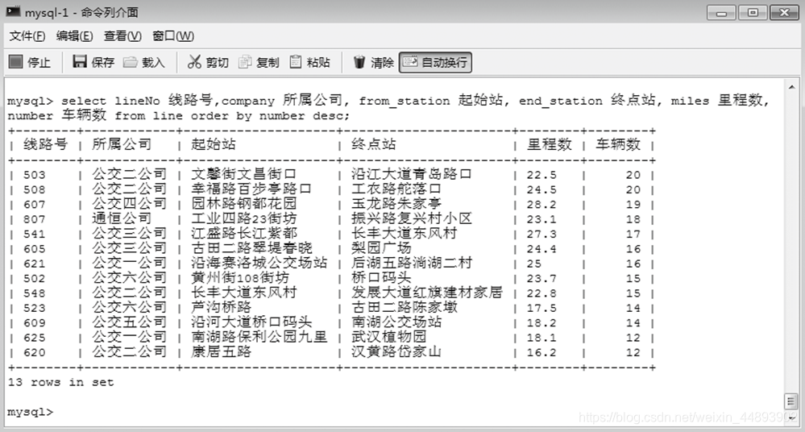Screen dimensions: 805x432
Task: Click line number 508 cell
Action: tap(35, 189)
